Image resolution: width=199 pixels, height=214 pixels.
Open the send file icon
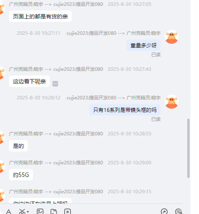coord(54,212)
